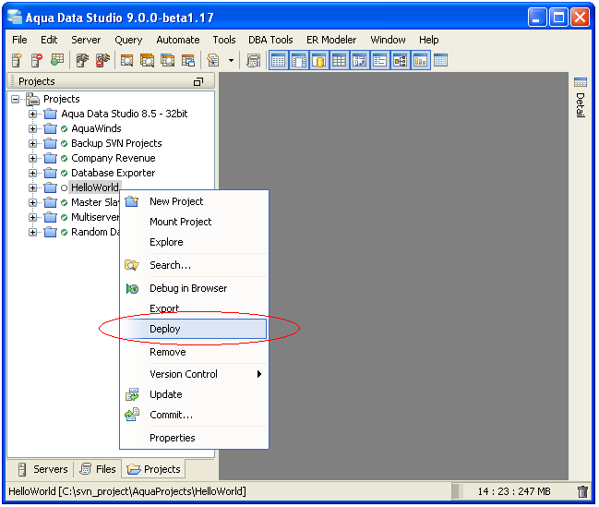Click the memory usage bar showing 247 MB

[x=514, y=491]
